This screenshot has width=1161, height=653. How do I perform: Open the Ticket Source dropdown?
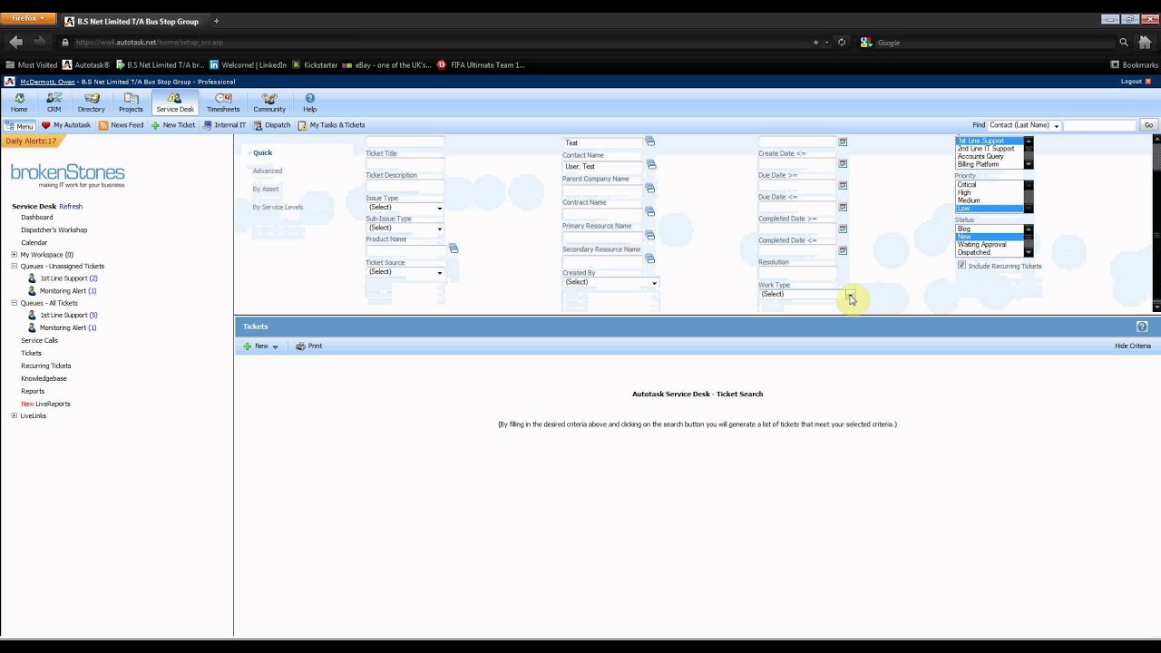(x=405, y=272)
